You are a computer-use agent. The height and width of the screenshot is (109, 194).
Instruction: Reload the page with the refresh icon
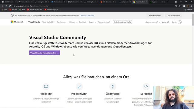(x=10, y=6)
